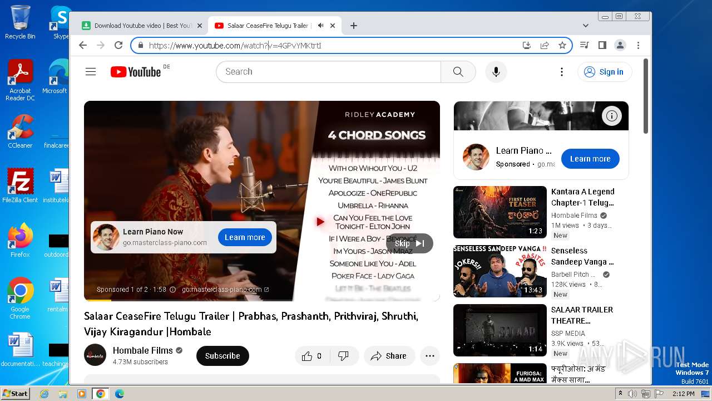Skip the video ad
The width and height of the screenshot is (712, 401).
[409, 243]
